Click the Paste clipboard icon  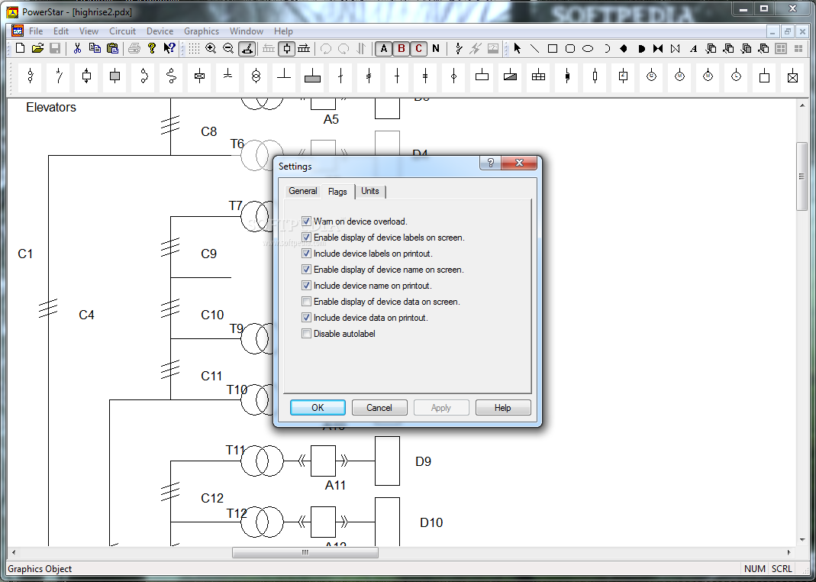112,48
